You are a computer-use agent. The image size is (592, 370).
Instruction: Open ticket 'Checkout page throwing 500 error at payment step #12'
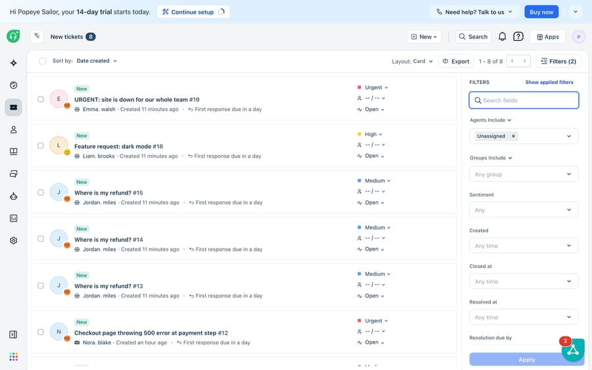(151, 333)
